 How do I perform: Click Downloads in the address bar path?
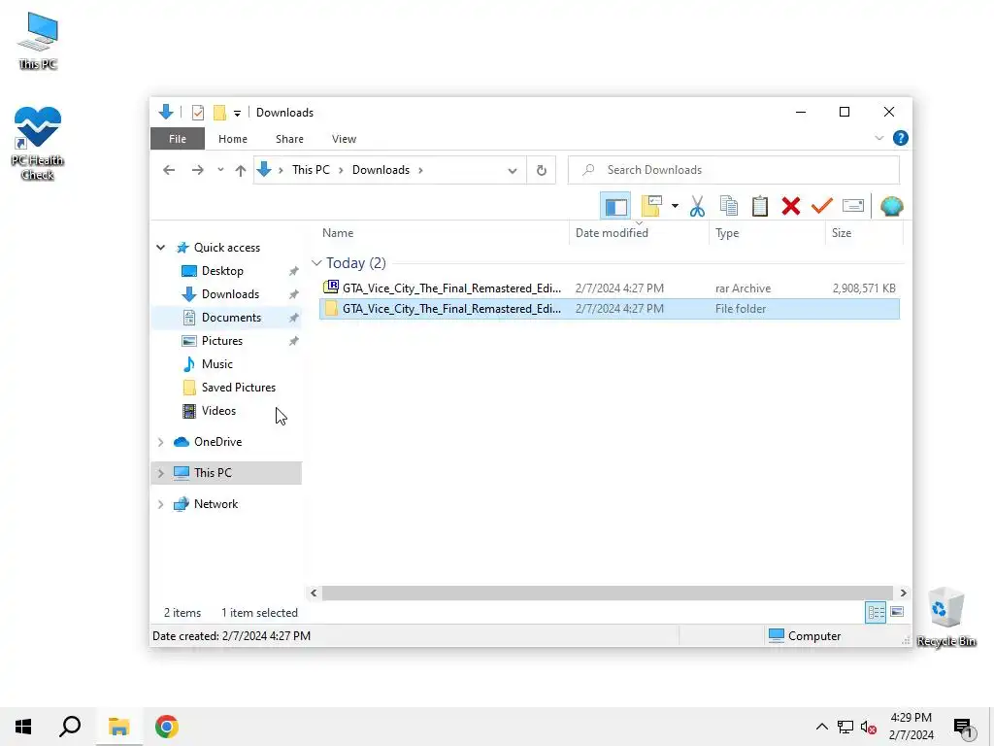click(381, 170)
